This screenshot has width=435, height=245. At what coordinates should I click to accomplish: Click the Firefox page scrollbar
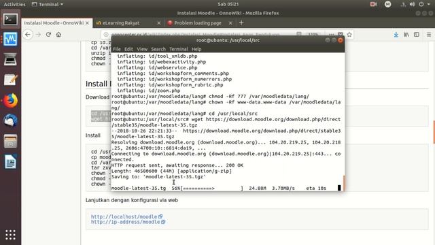[x=434, y=132]
